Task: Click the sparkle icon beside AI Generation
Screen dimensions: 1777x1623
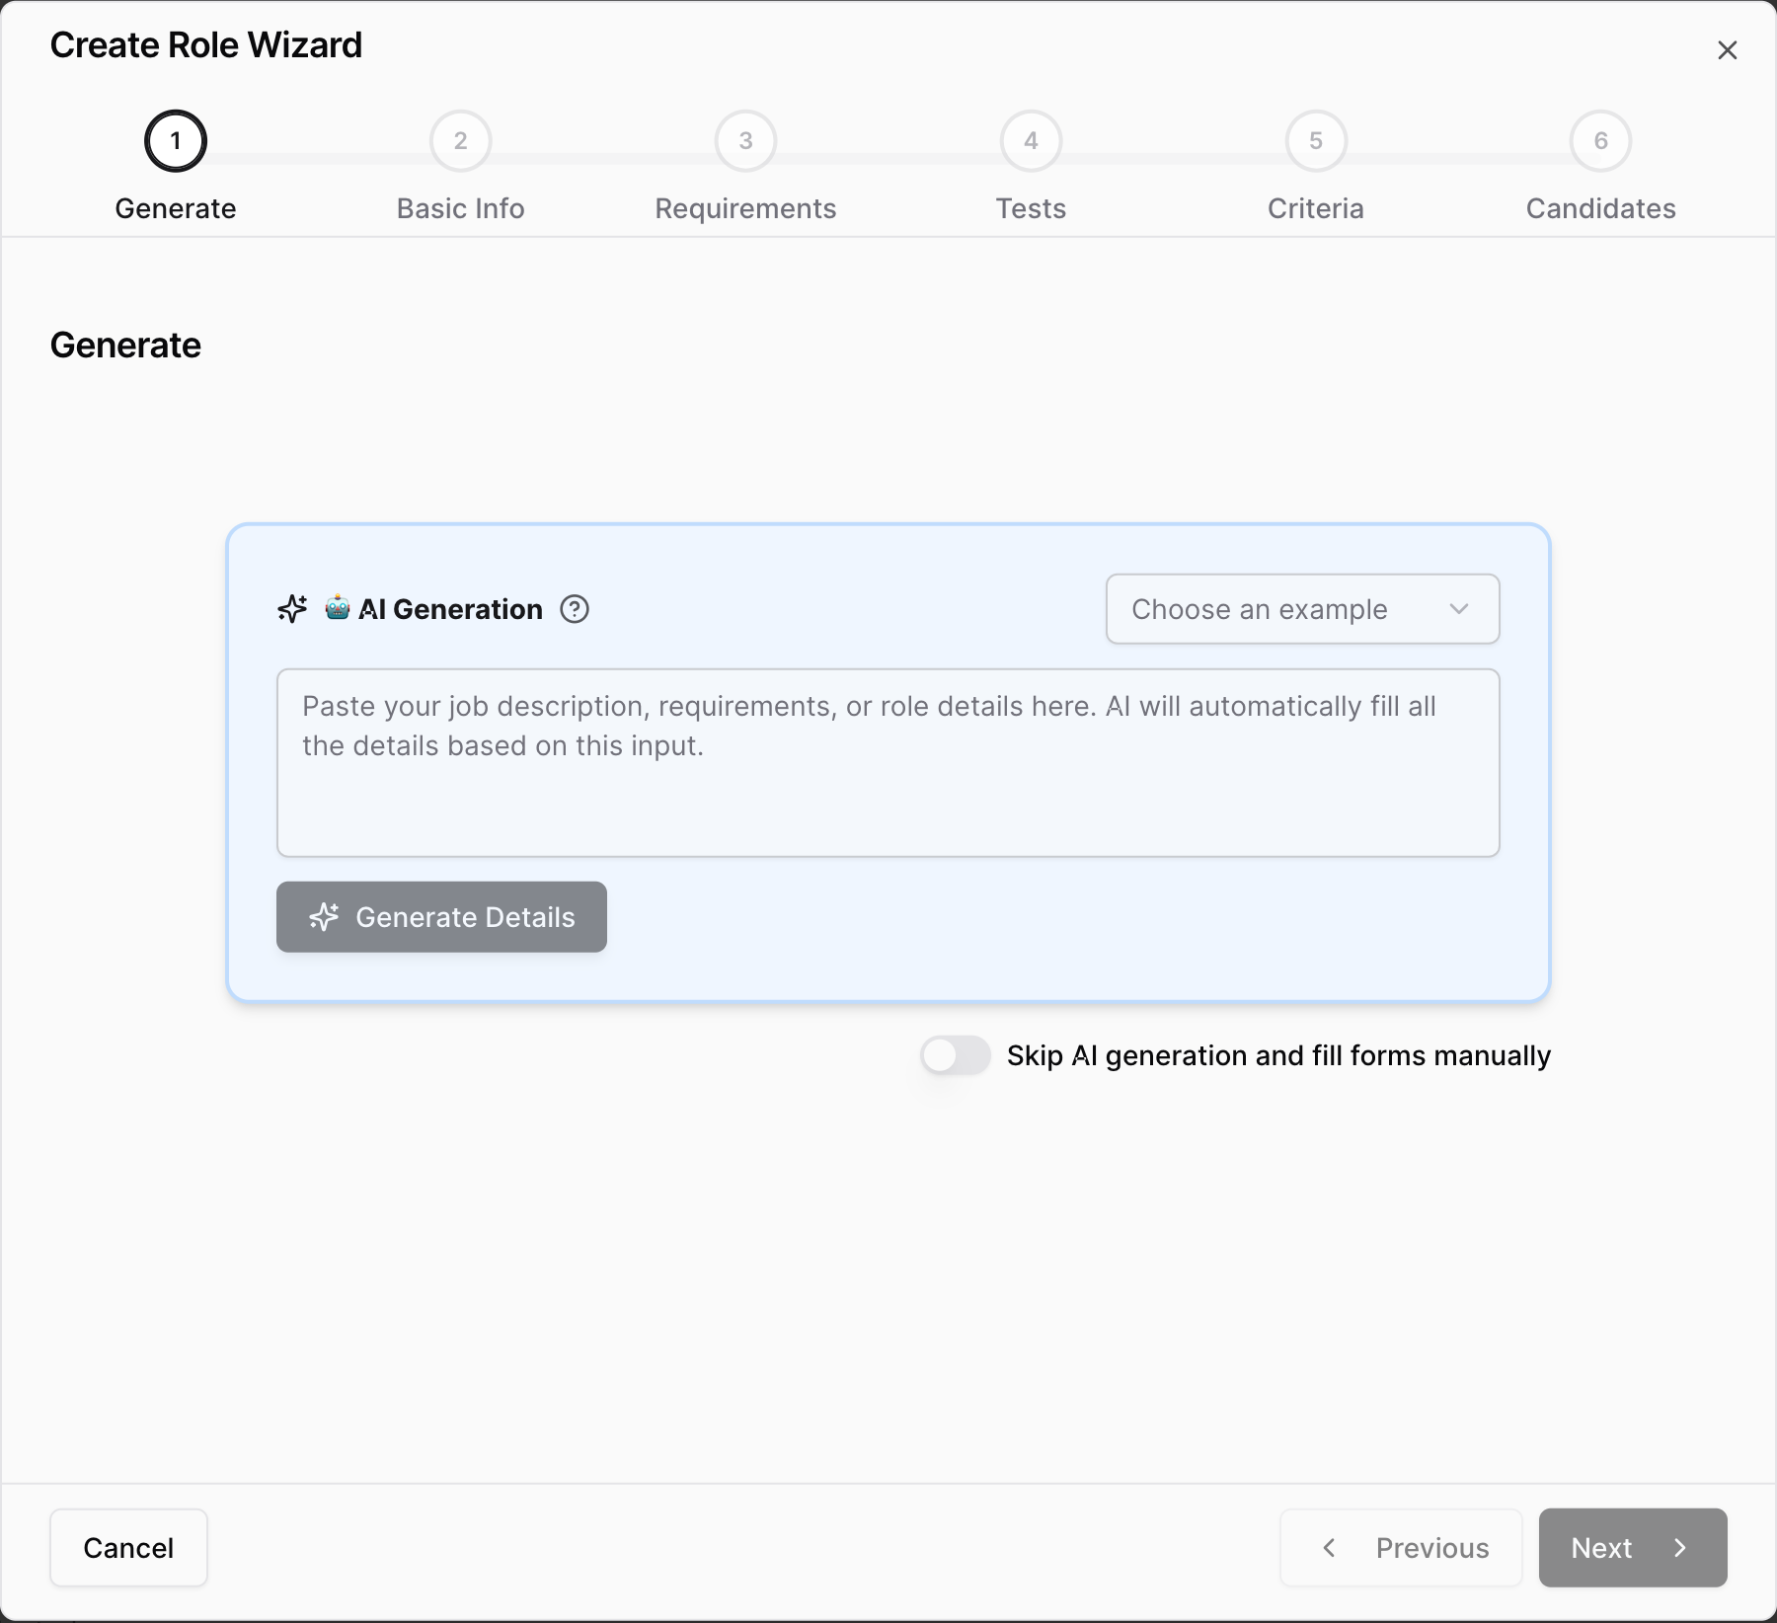Action: click(x=292, y=609)
